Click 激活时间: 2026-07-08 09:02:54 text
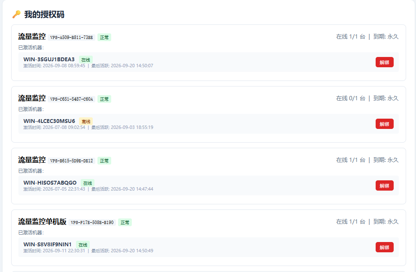The image size is (416, 272). coord(55,127)
